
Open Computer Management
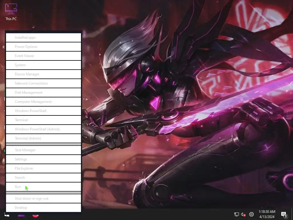(43, 102)
